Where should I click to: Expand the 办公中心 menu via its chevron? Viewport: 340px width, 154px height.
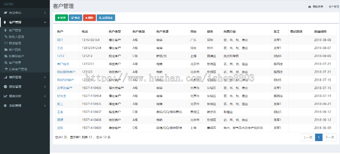click(45, 13)
